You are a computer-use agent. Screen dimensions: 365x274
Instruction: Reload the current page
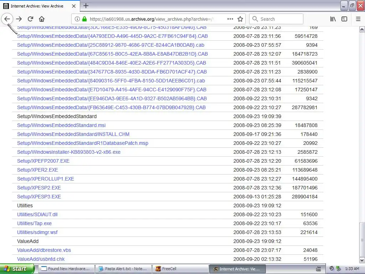30,19
